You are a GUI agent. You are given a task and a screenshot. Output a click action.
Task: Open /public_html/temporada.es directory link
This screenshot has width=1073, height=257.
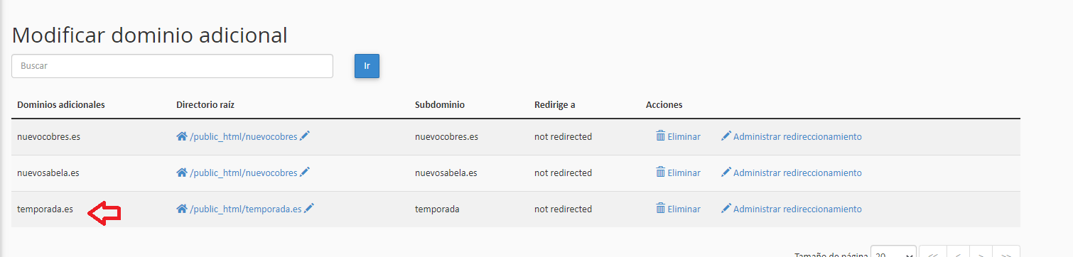246,209
